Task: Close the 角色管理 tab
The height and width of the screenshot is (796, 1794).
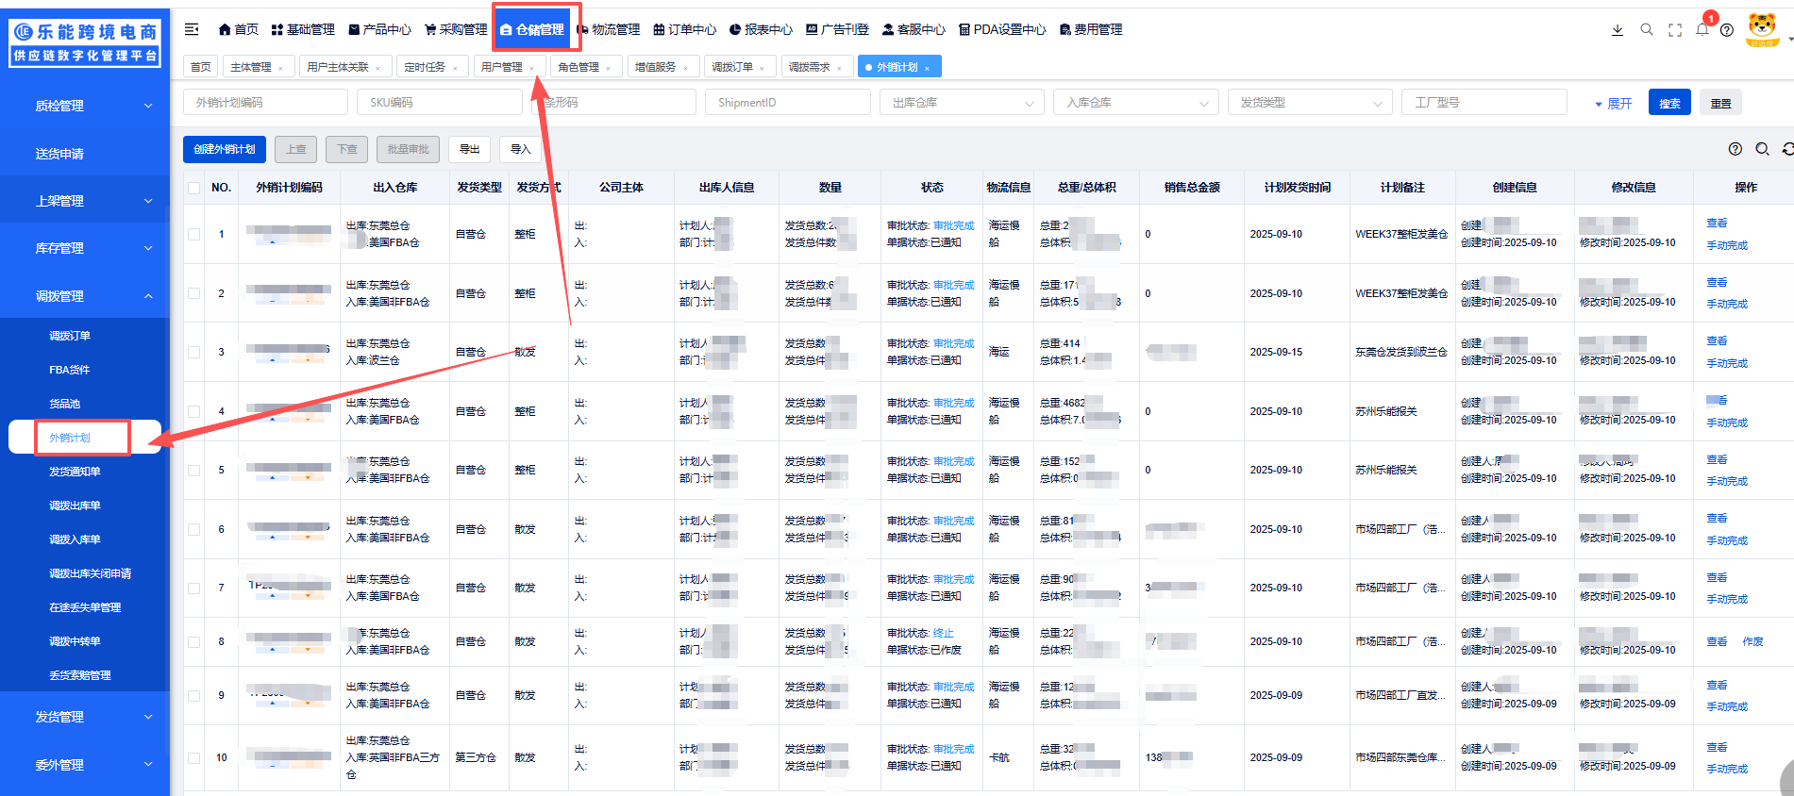Action: (608, 68)
